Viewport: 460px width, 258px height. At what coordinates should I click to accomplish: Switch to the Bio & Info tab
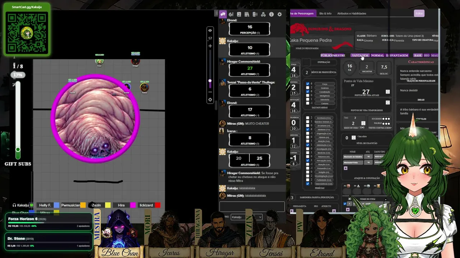325,14
